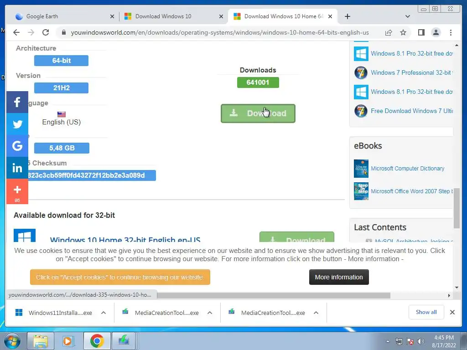Share on Facebook from the social sidebar
Screen dimensions: 467x350
[17, 102]
